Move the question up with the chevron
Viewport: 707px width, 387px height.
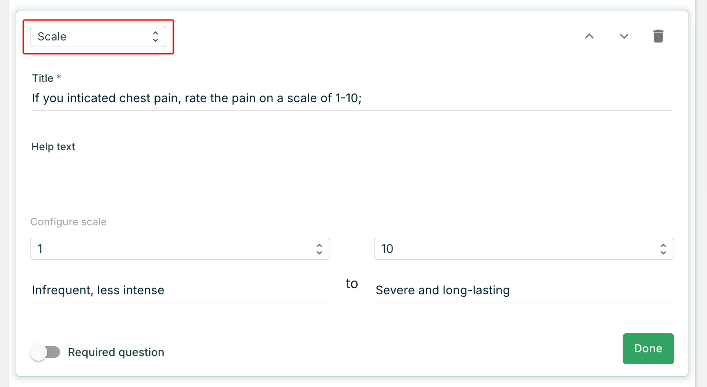click(589, 36)
